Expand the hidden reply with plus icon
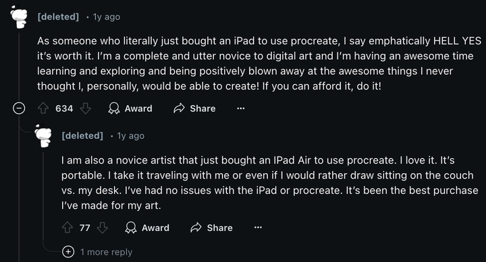 [x=68, y=251]
